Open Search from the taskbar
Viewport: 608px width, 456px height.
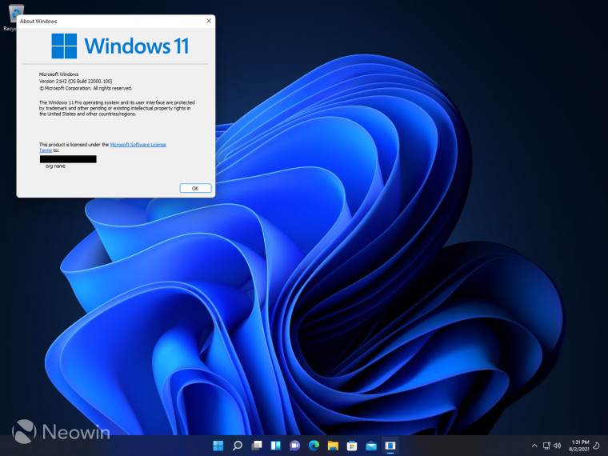click(x=238, y=445)
